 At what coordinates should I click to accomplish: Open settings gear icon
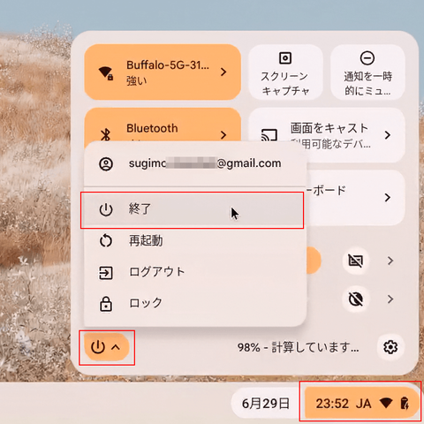point(390,347)
